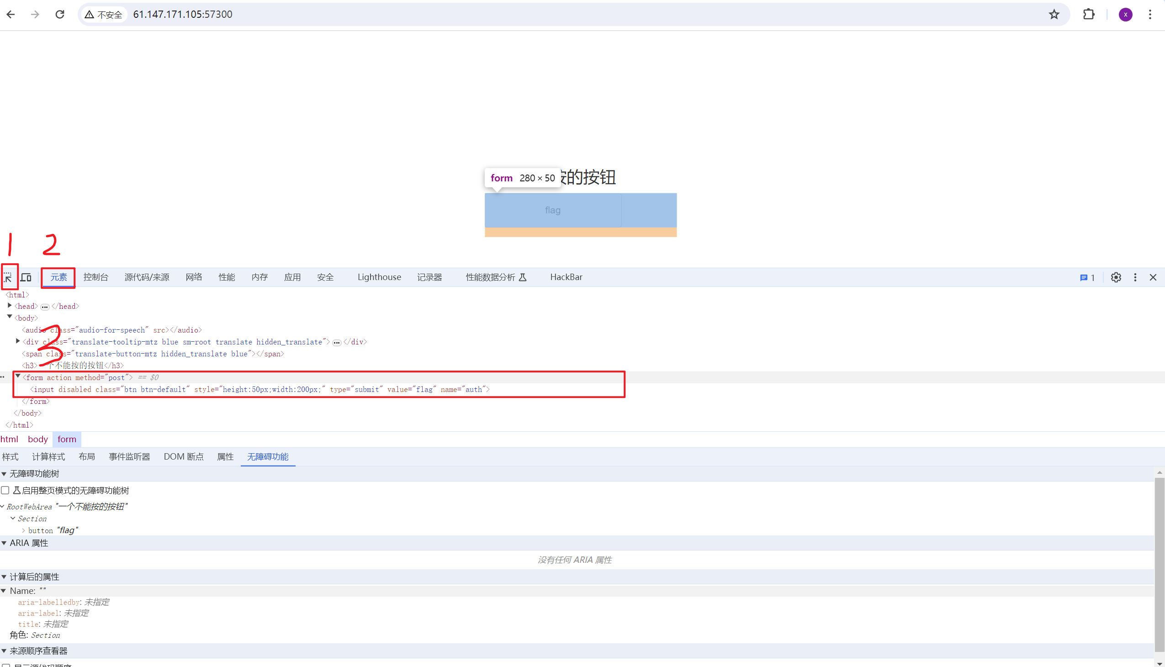The image size is (1165, 667).
Task: Collapse the body element node
Action: coord(10,317)
